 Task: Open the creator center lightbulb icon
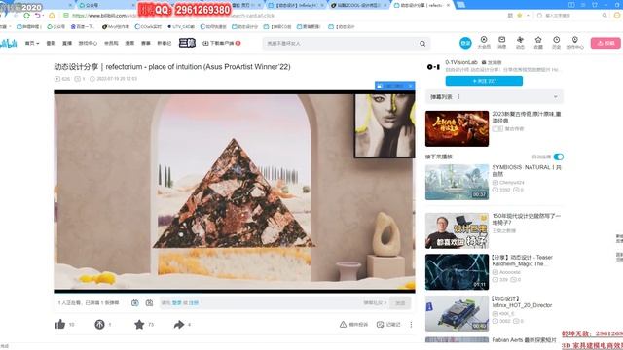(574, 39)
